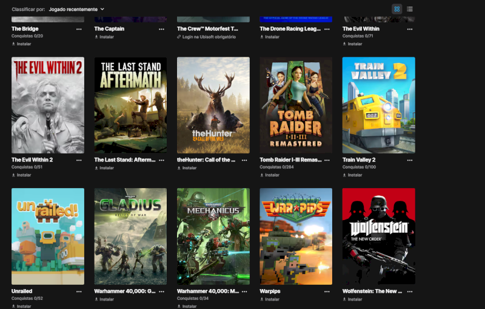
Task: Open theHunter Call of the Wild cover
Action: [213, 105]
